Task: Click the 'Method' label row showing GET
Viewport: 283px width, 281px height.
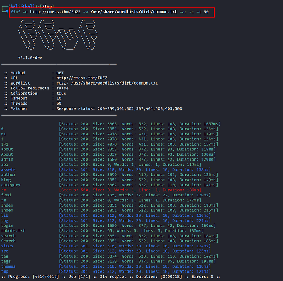Action: point(34,73)
